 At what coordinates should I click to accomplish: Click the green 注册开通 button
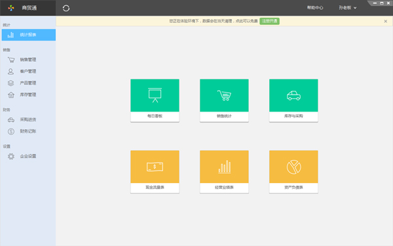tap(269, 21)
